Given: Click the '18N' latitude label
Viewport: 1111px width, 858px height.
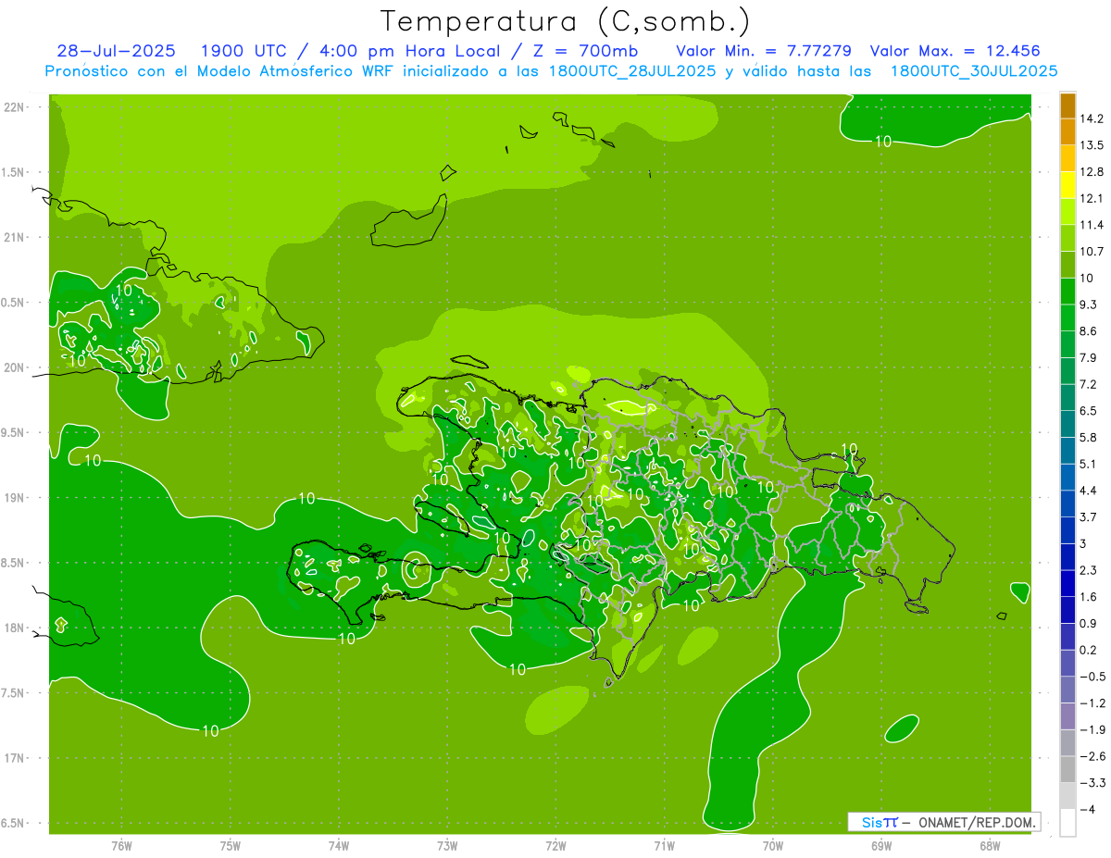Looking at the screenshot, I should pos(15,628).
